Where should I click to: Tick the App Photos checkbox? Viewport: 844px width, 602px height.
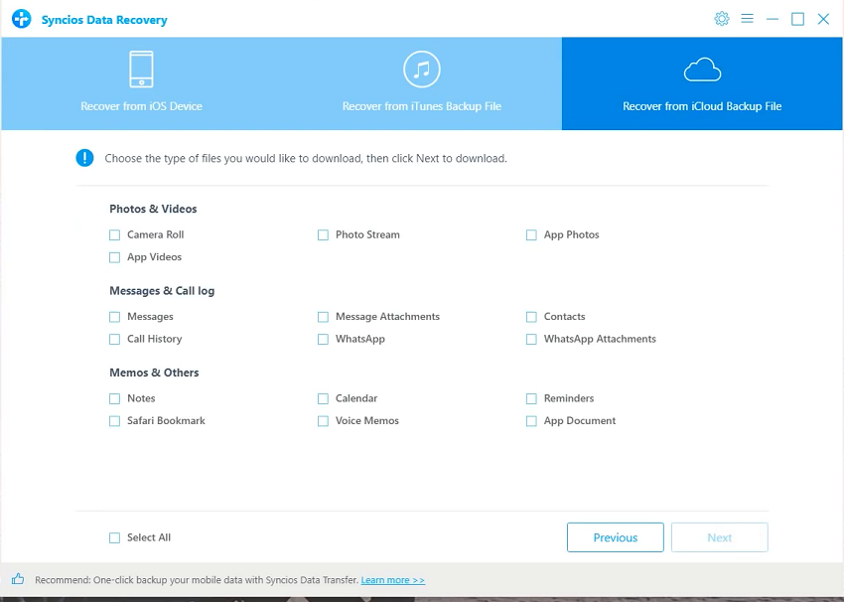531,234
